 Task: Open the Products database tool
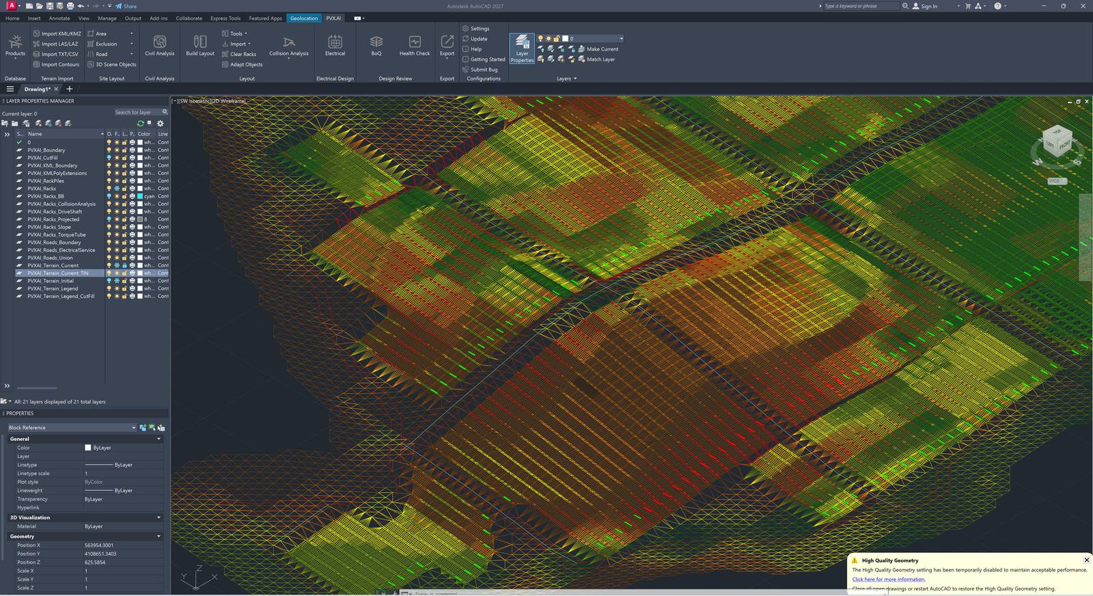coord(15,46)
